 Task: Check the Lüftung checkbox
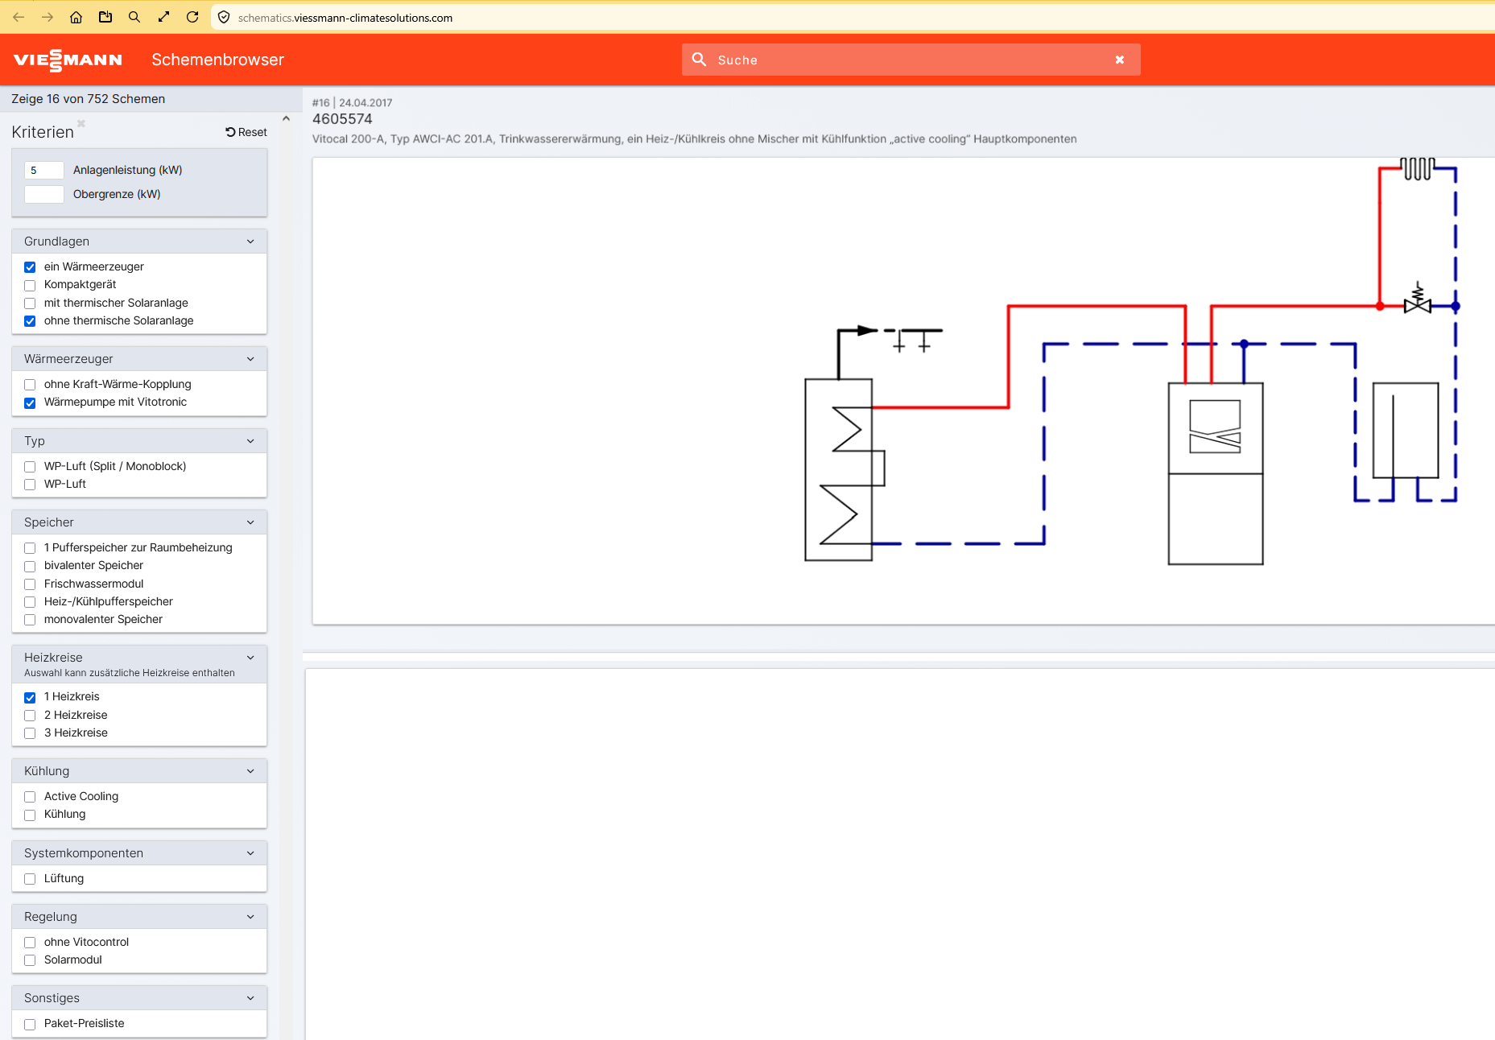[x=30, y=879]
